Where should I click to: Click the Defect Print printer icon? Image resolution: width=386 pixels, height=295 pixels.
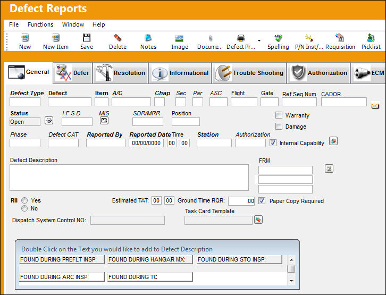[x=241, y=38]
